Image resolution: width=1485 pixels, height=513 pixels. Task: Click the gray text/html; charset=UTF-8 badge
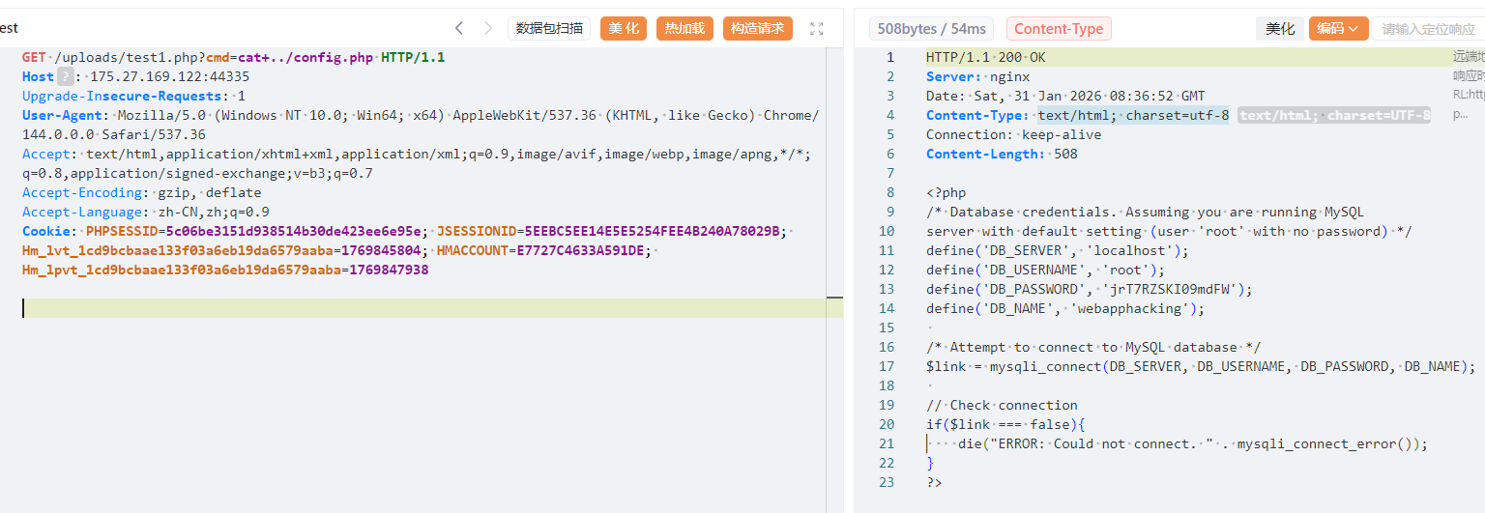1334,116
